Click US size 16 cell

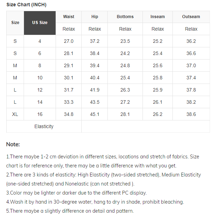pos(40,114)
